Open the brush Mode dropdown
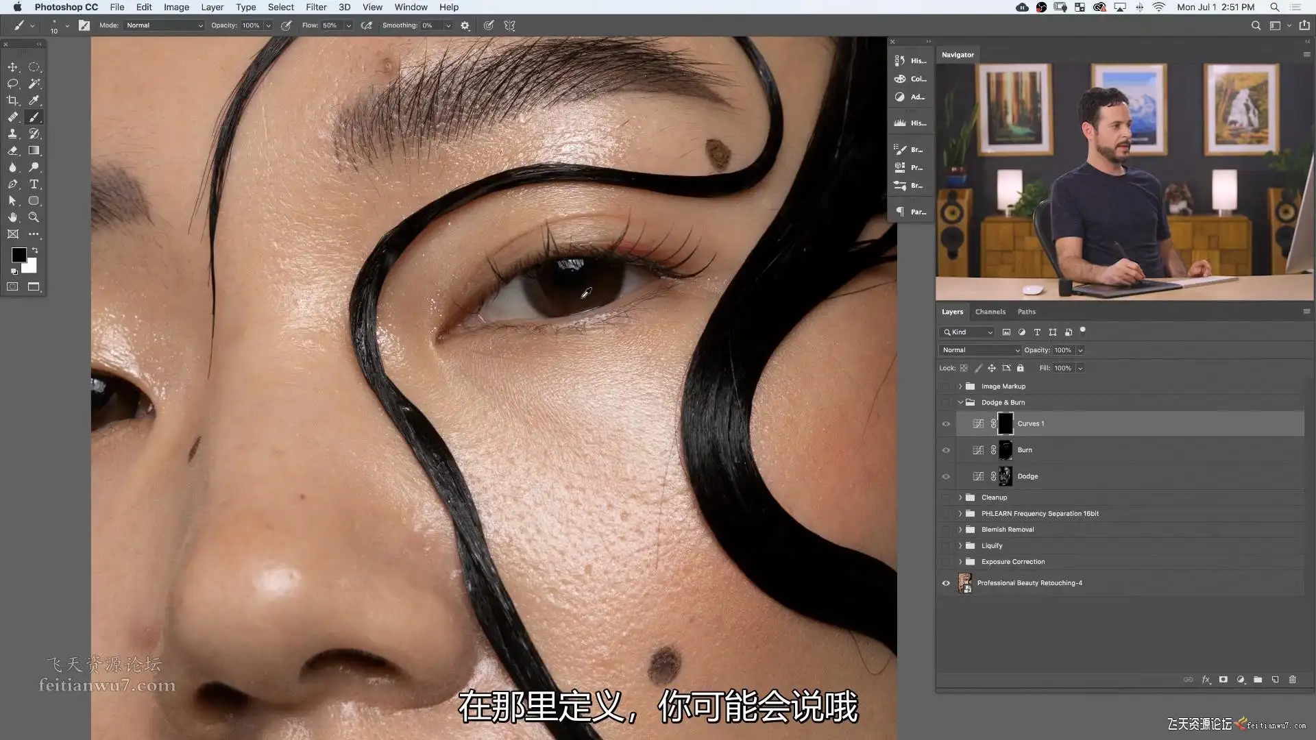This screenshot has height=740, width=1316. coord(164,25)
